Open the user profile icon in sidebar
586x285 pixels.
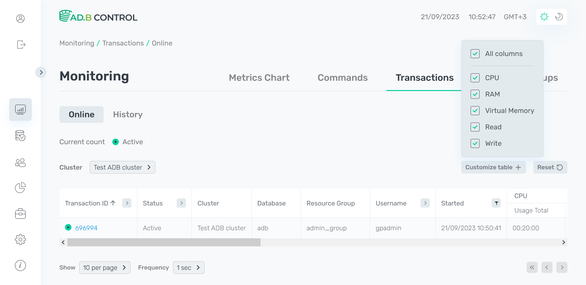[20, 19]
